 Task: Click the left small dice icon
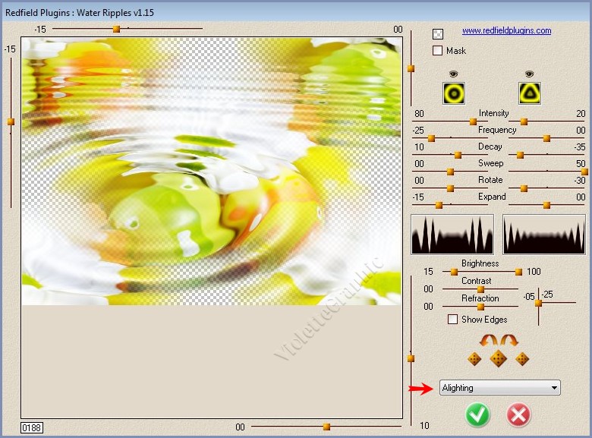[474, 359]
